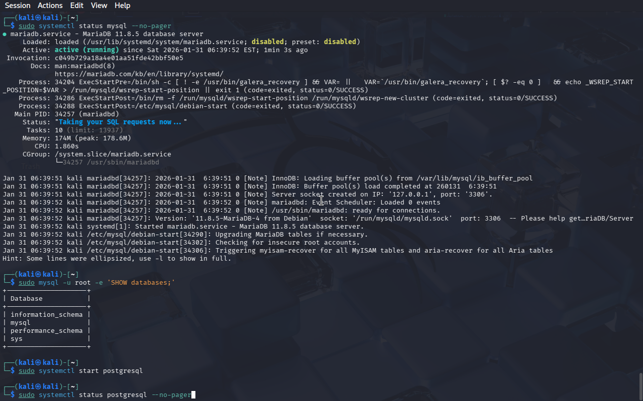Click the "Taking your SQL requests now..." status
Image resolution: width=643 pixels, height=401 pixels.
coord(120,122)
